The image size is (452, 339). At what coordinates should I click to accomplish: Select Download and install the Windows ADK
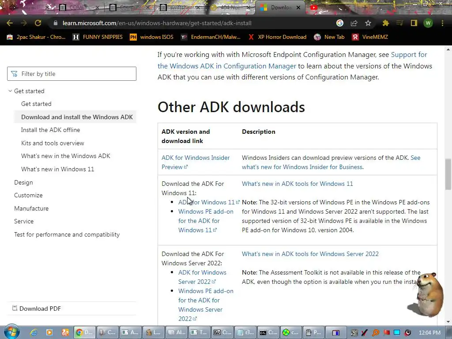point(77,117)
